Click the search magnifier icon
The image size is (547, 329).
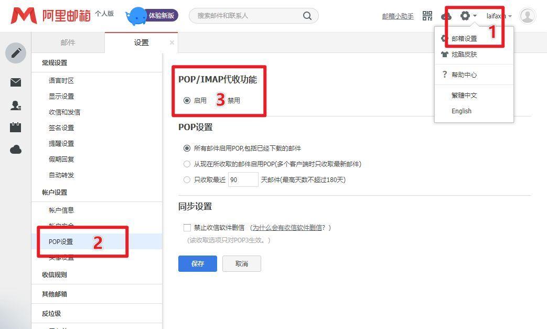pyautogui.click(x=307, y=16)
